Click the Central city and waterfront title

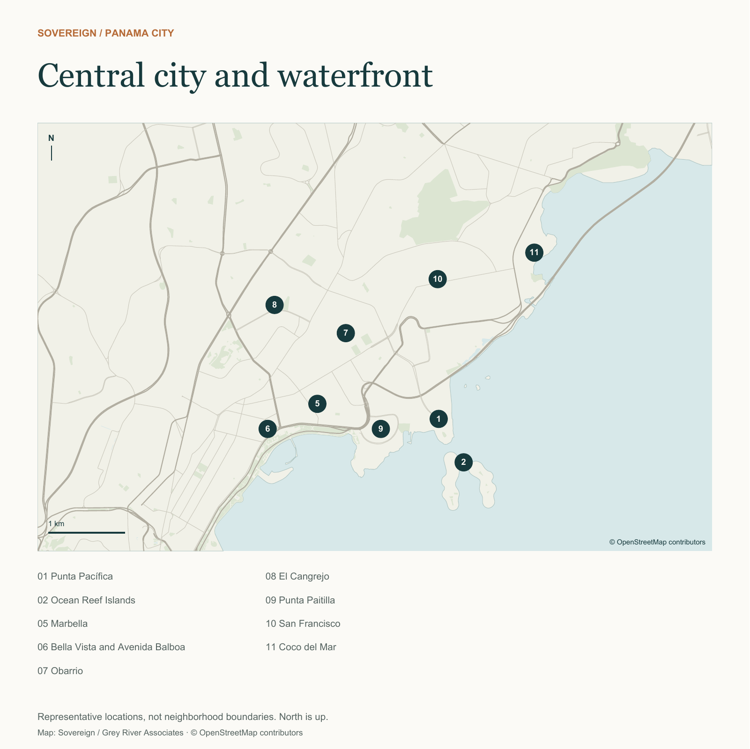(x=235, y=75)
